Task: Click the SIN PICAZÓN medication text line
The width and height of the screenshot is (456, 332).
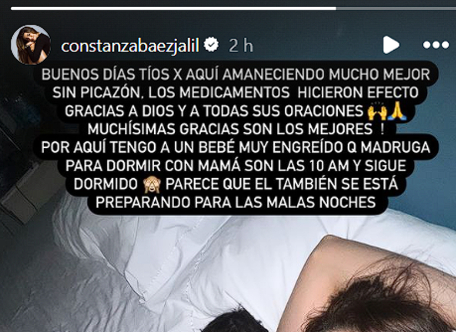Action: click(x=236, y=92)
